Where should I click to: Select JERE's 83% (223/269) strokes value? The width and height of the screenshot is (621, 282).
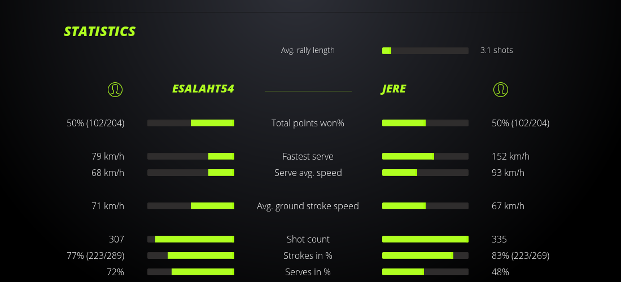(520, 255)
